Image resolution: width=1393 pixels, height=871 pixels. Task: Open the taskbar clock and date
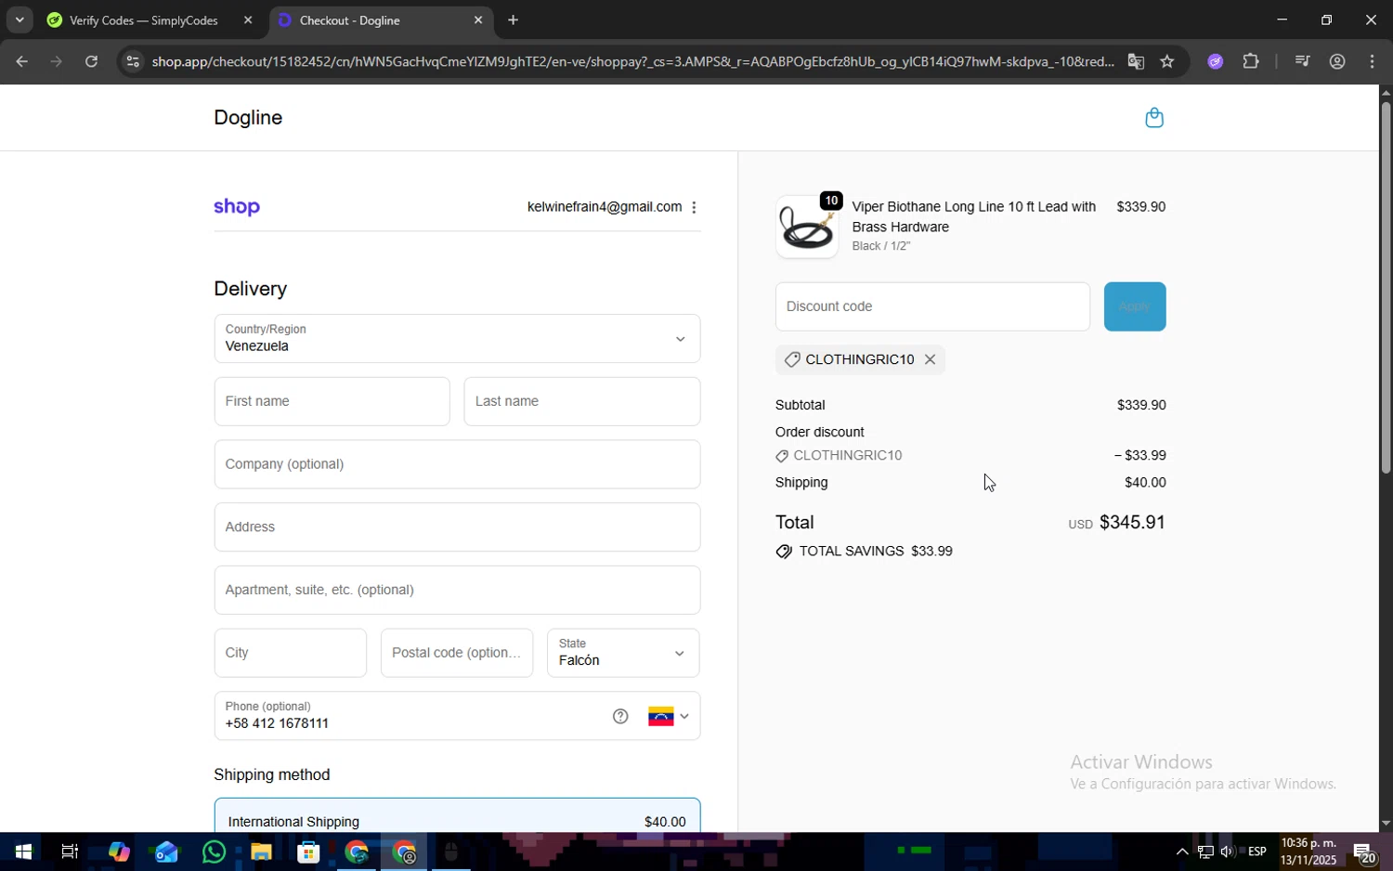click(x=1309, y=852)
